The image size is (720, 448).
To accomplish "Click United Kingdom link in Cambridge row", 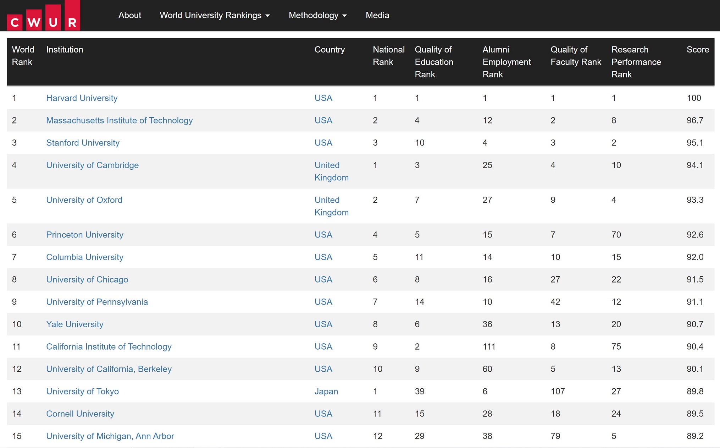I will coord(332,171).
